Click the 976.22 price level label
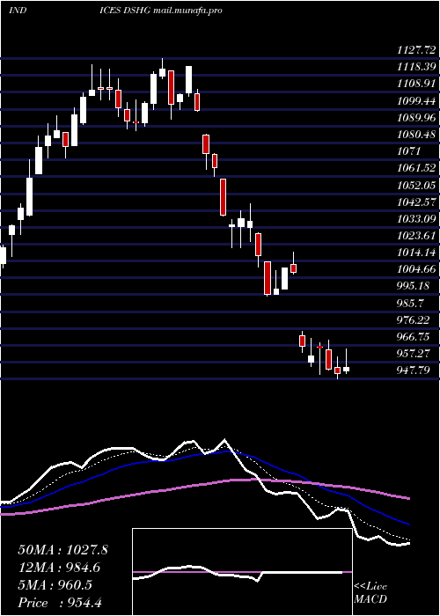This screenshot has height=616, width=440. tap(414, 319)
